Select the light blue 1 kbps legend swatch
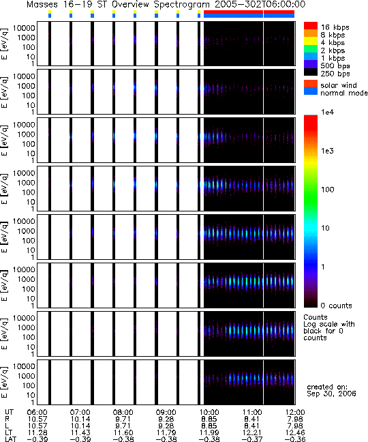This screenshot has height=442, width=368. tap(311, 57)
